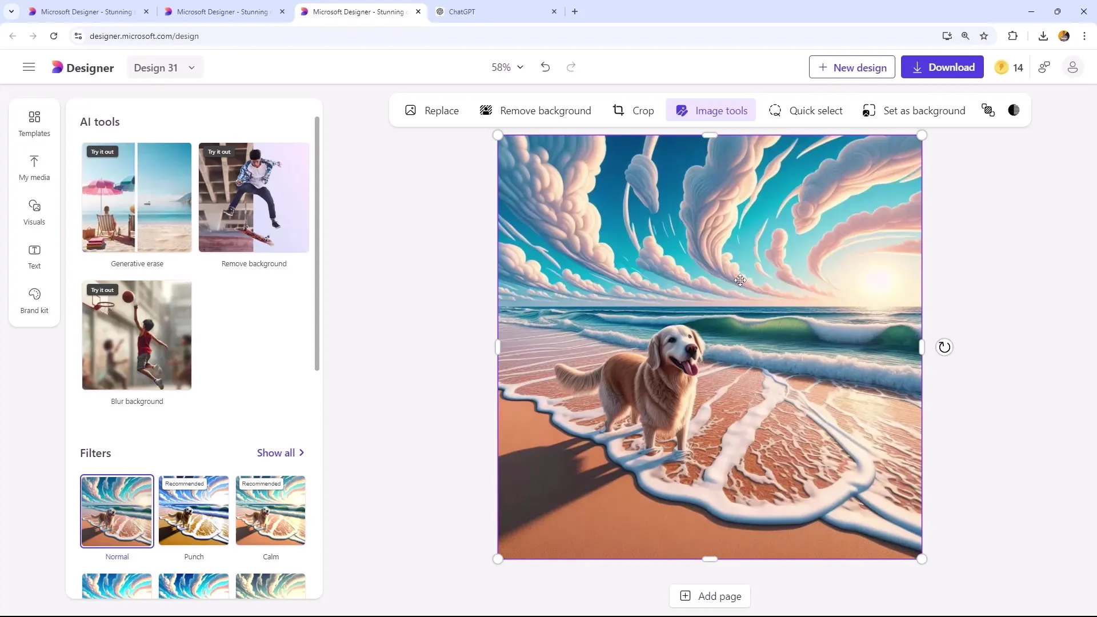Toggle undo action with arrow icon
The height and width of the screenshot is (617, 1097).
pos(546,67)
